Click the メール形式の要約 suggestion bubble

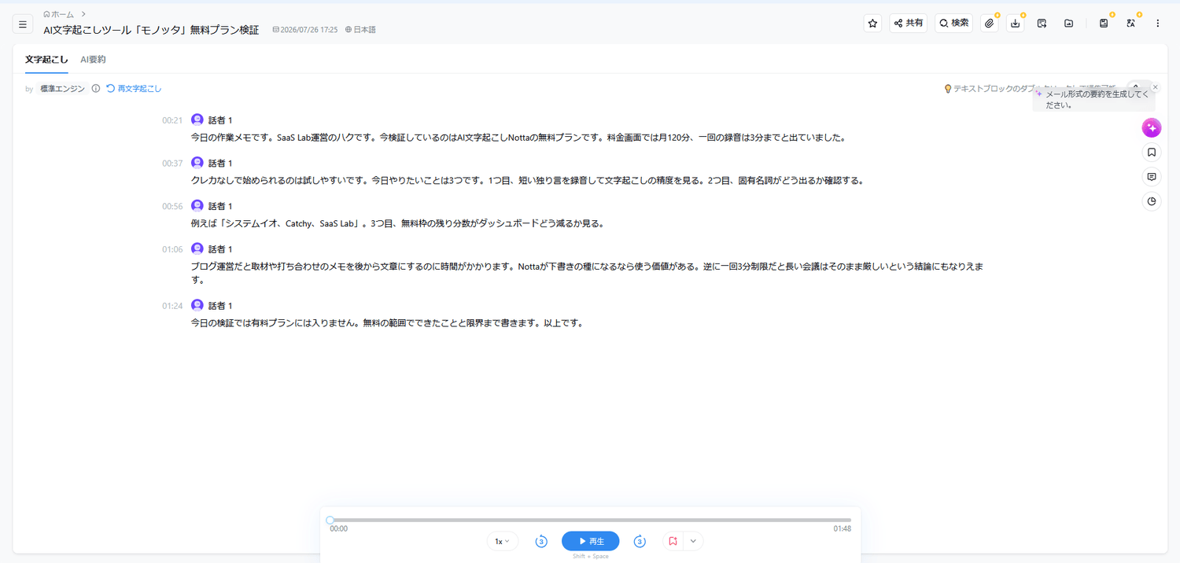coord(1093,99)
